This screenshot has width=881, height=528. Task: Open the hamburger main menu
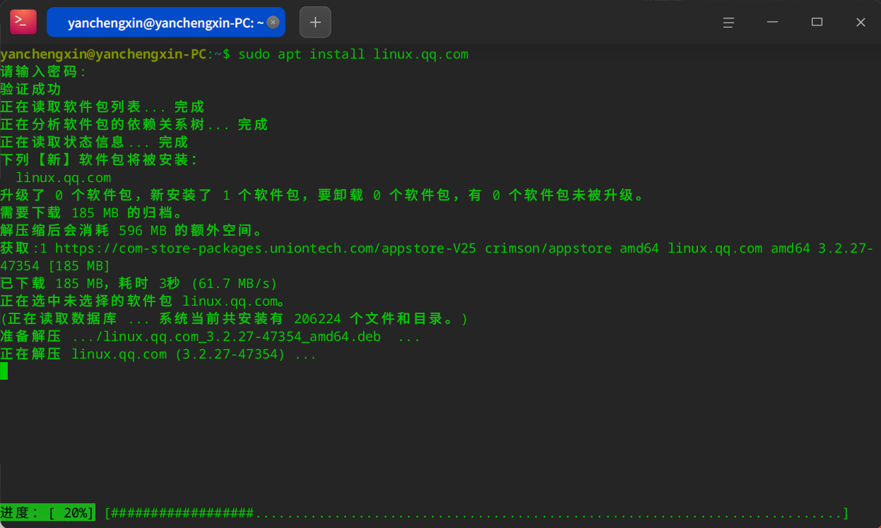[x=729, y=23]
